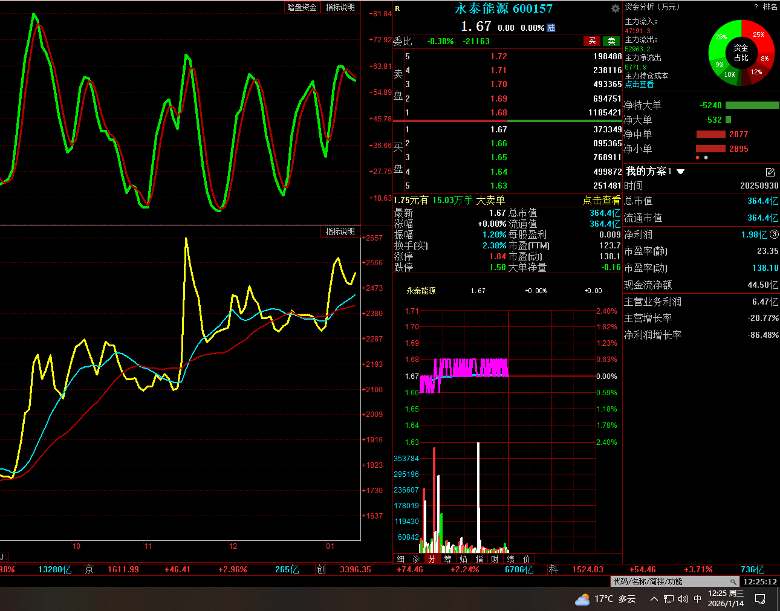
Task: Switch to the 焰 tab
Action: tap(463, 559)
